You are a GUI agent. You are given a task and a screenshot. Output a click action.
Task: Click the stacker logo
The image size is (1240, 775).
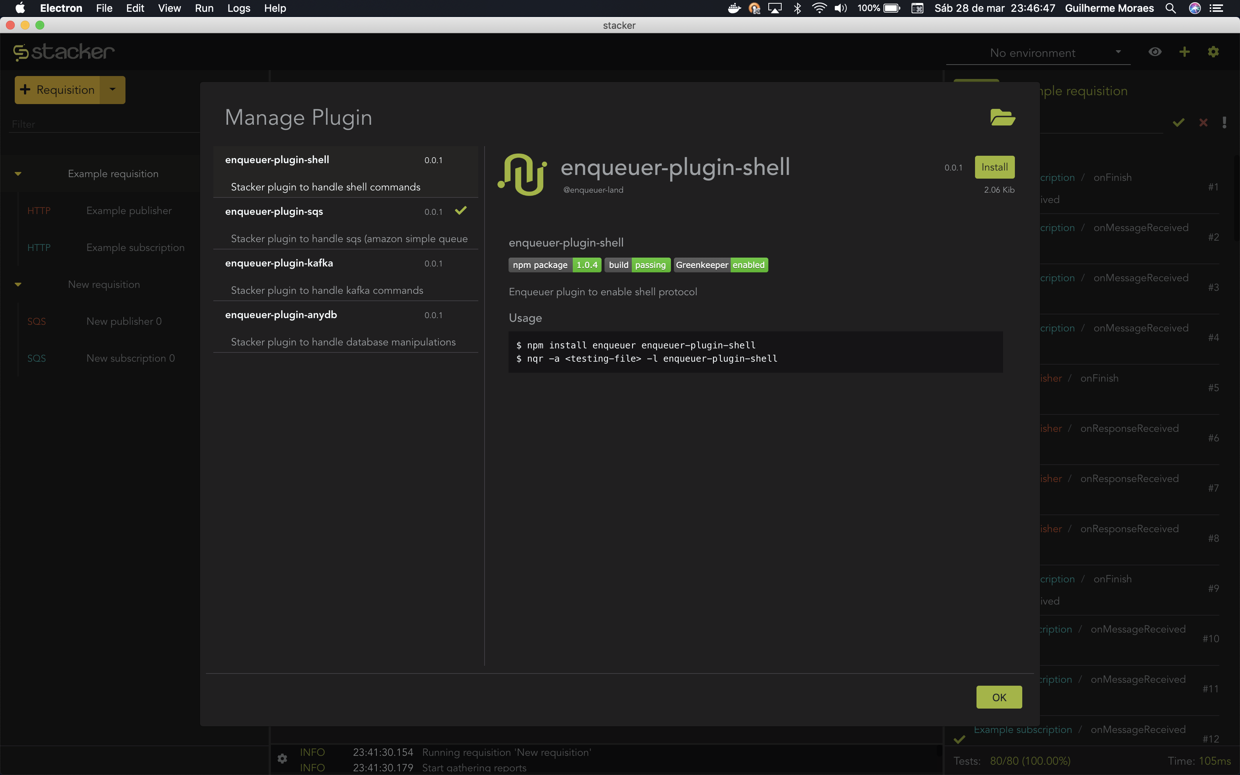coord(63,52)
